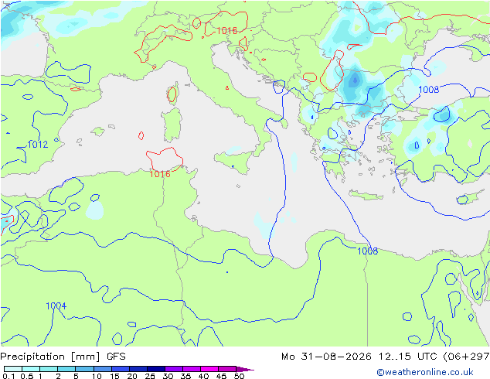
Task: Select the 'Mo 31-08-2026 12..15 UTC' timestamp
Action: click(x=361, y=357)
